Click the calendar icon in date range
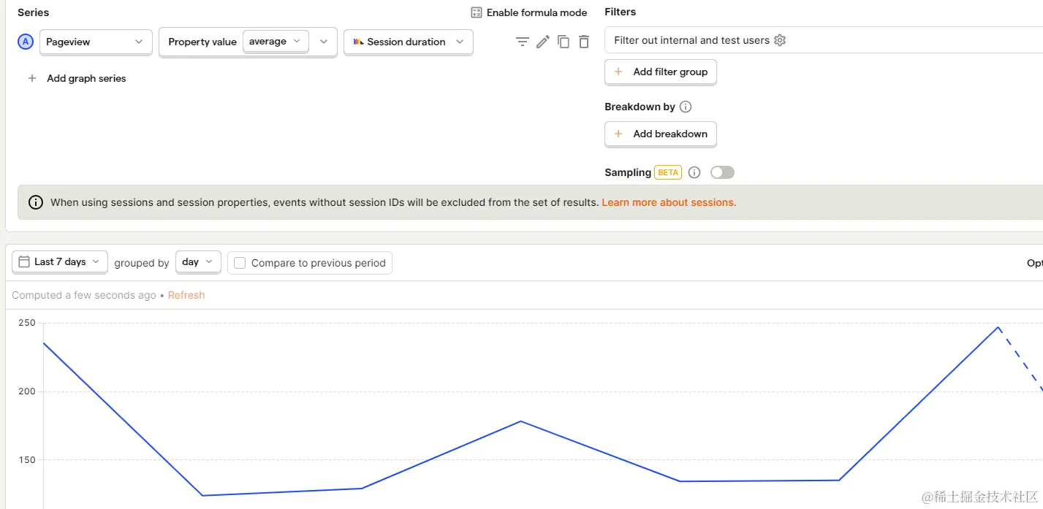The height and width of the screenshot is (509, 1043). pyautogui.click(x=24, y=261)
